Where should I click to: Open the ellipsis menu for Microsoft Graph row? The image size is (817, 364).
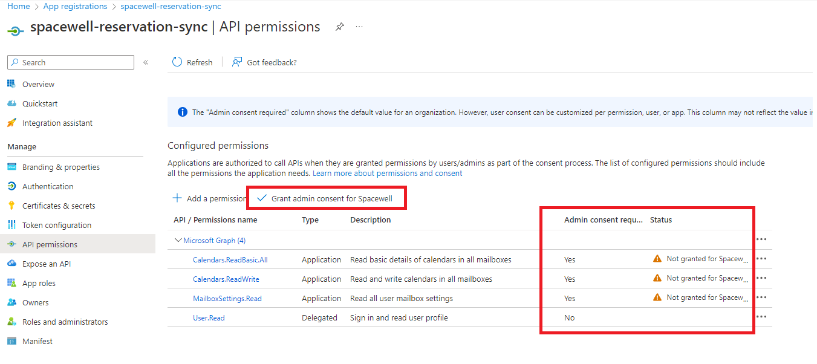click(761, 239)
